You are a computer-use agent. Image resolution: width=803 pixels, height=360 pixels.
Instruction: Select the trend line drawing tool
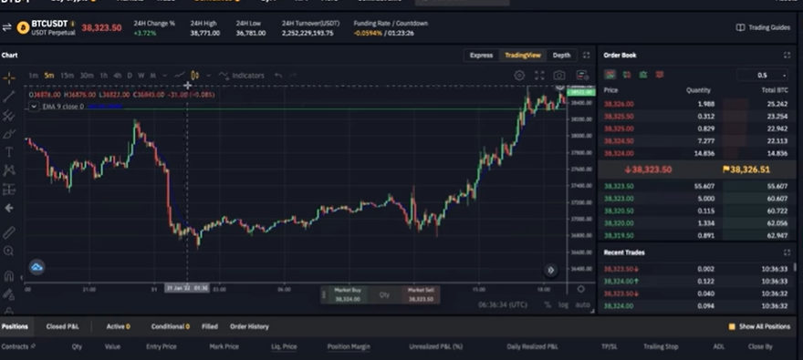click(x=9, y=97)
